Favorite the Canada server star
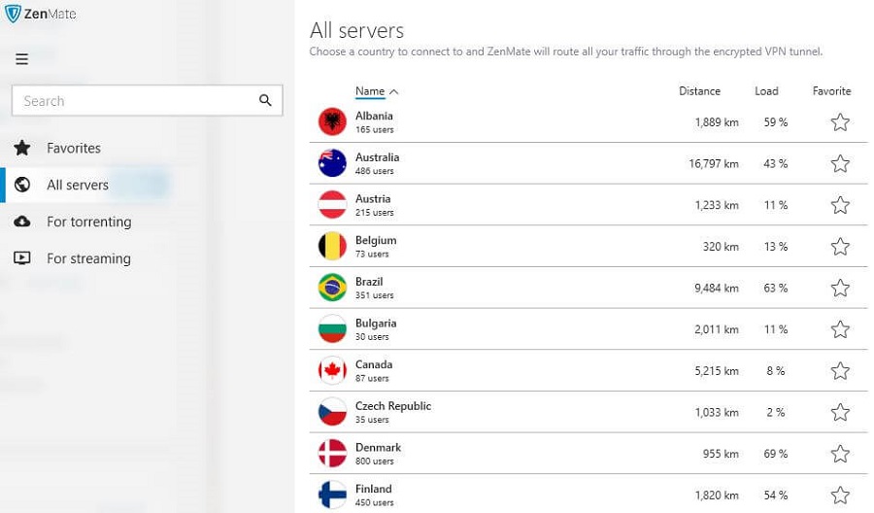 (x=840, y=371)
